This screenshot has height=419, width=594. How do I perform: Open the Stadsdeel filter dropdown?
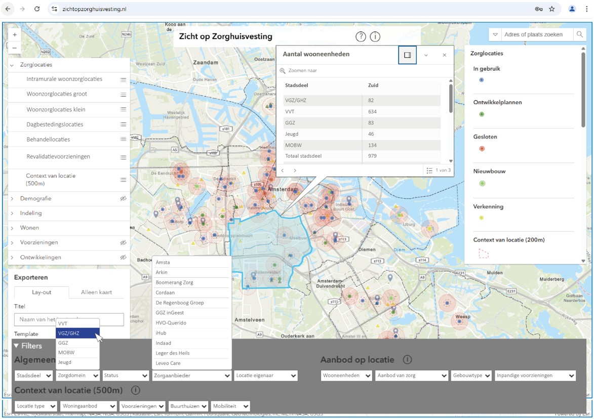(34, 375)
